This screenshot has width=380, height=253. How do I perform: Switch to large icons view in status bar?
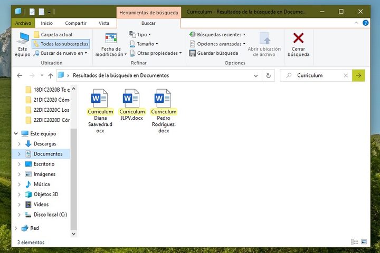(x=364, y=242)
